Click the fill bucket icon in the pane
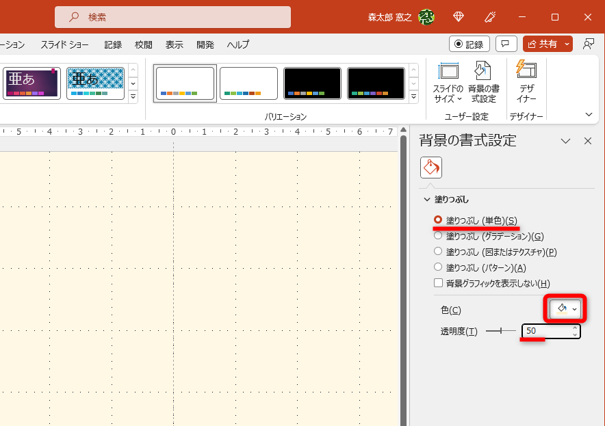605x426 pixels. [x=430, y=167]
